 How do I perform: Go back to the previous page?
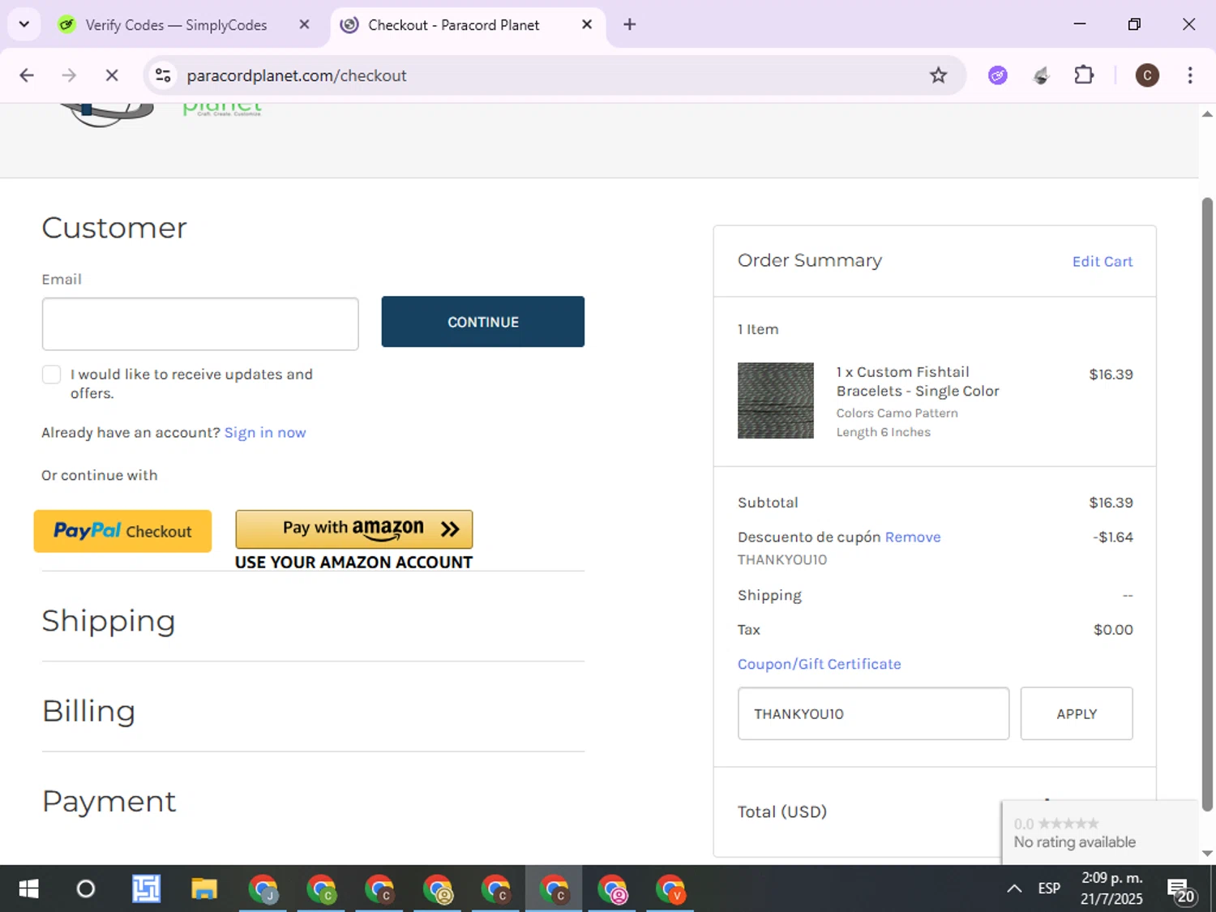pos(27,75)
